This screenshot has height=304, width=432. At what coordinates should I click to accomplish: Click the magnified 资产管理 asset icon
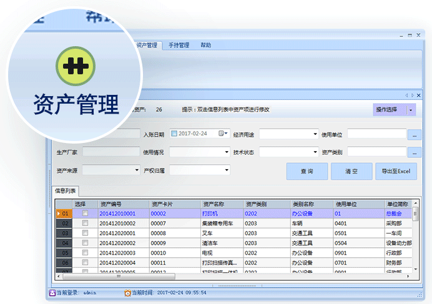pos(76,66)
